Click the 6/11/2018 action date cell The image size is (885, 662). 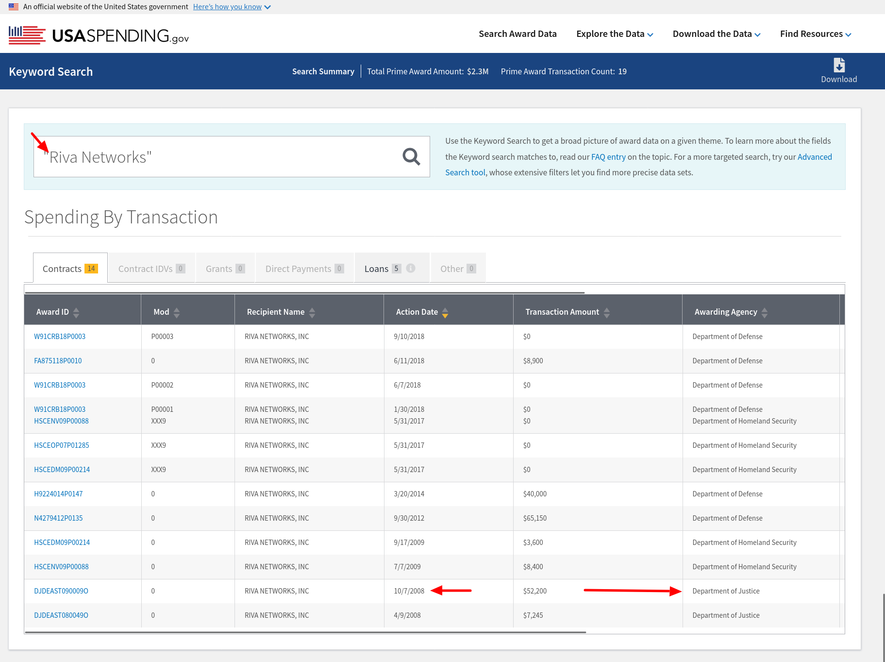coord(409,361)
